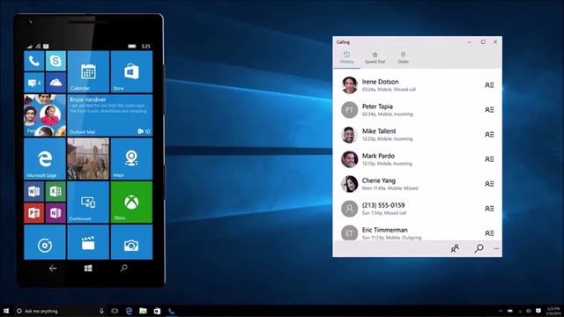Open contact card icon for (213) 555-0159
This screenshot has width=564, height=317.
tap(489, 209)
